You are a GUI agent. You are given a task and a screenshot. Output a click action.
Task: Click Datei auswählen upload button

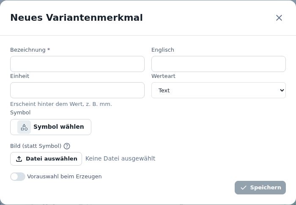click(x=46, y=159)
